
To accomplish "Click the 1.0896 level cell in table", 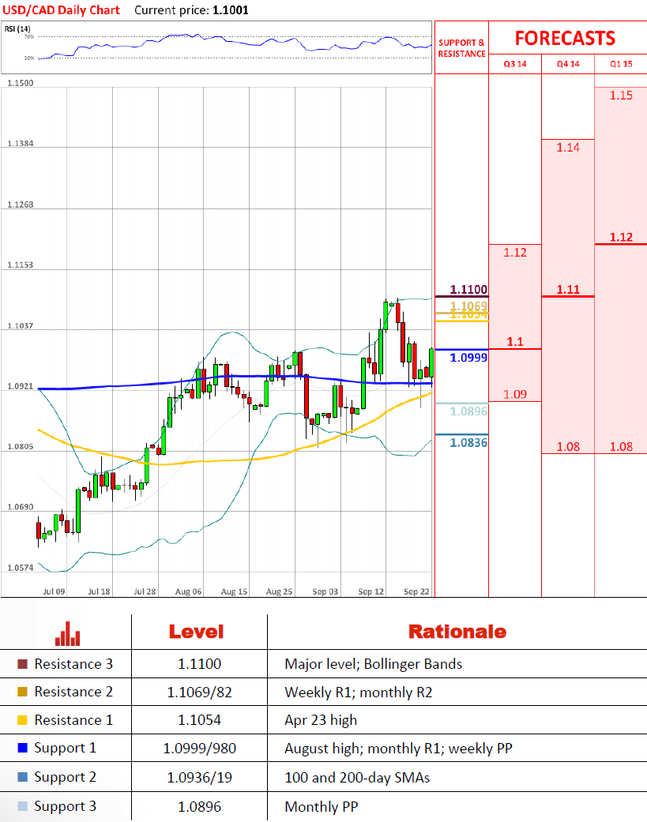I will pos(199,807).
